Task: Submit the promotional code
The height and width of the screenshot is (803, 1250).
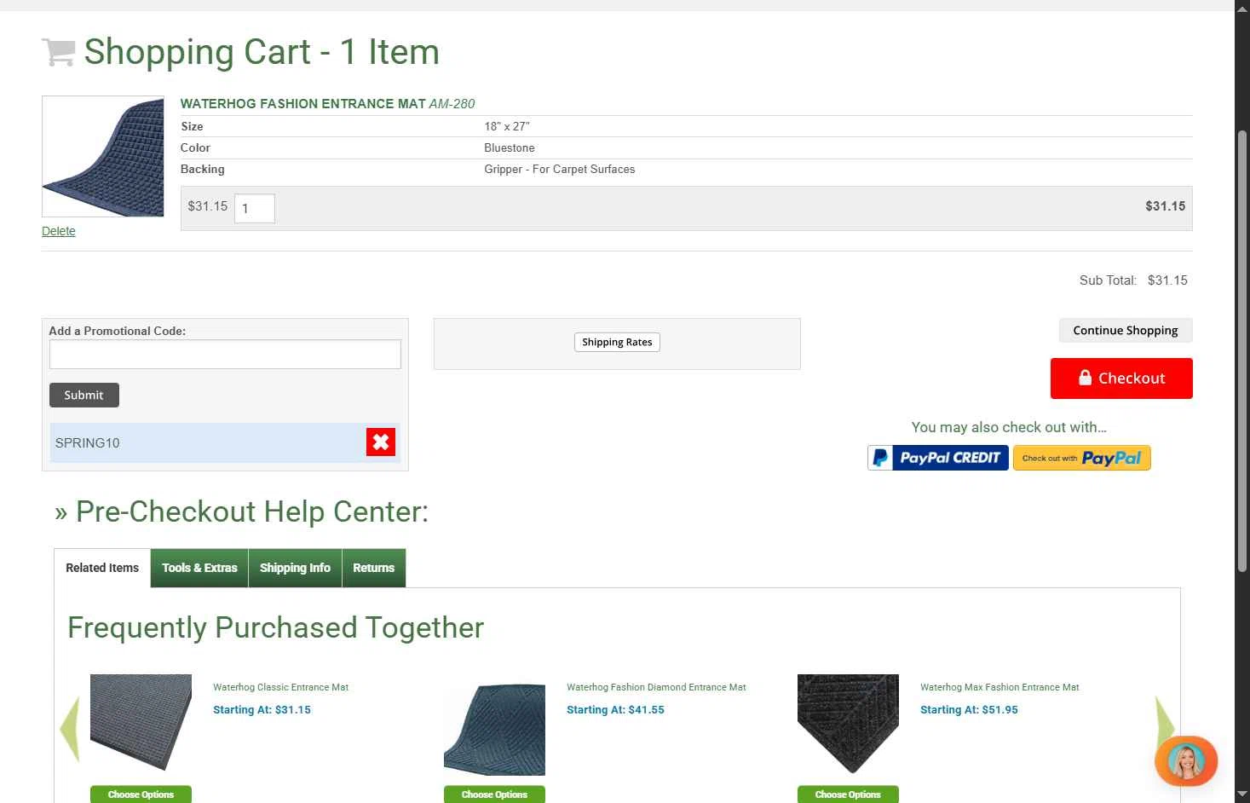Action: coord(84,396)
